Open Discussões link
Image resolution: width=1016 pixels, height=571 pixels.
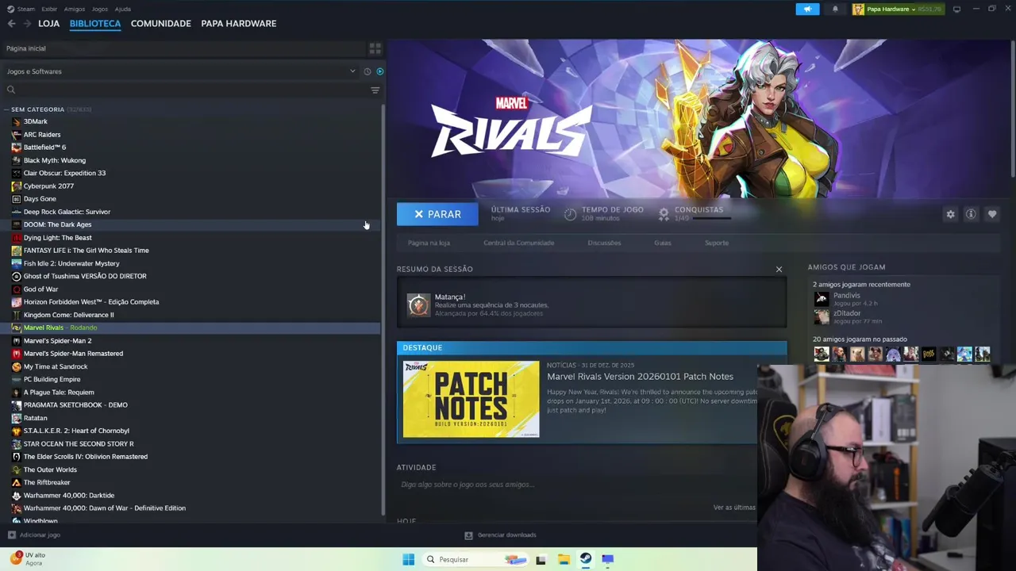pos(605,243)
